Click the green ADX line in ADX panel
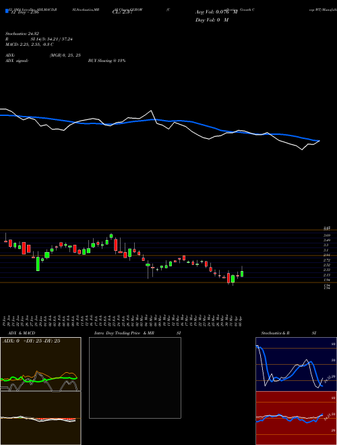This screenshot has height=445, width=337. click(39, 379)
